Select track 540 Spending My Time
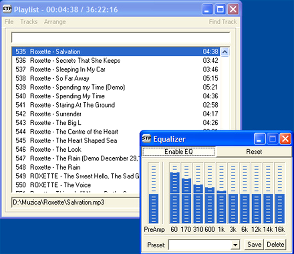The image size is (294, 254). (116, 96)
